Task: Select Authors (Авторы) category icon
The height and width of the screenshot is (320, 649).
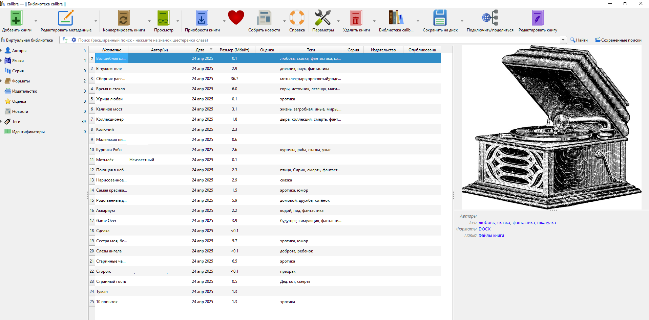Action: click(x=8, y=50)
